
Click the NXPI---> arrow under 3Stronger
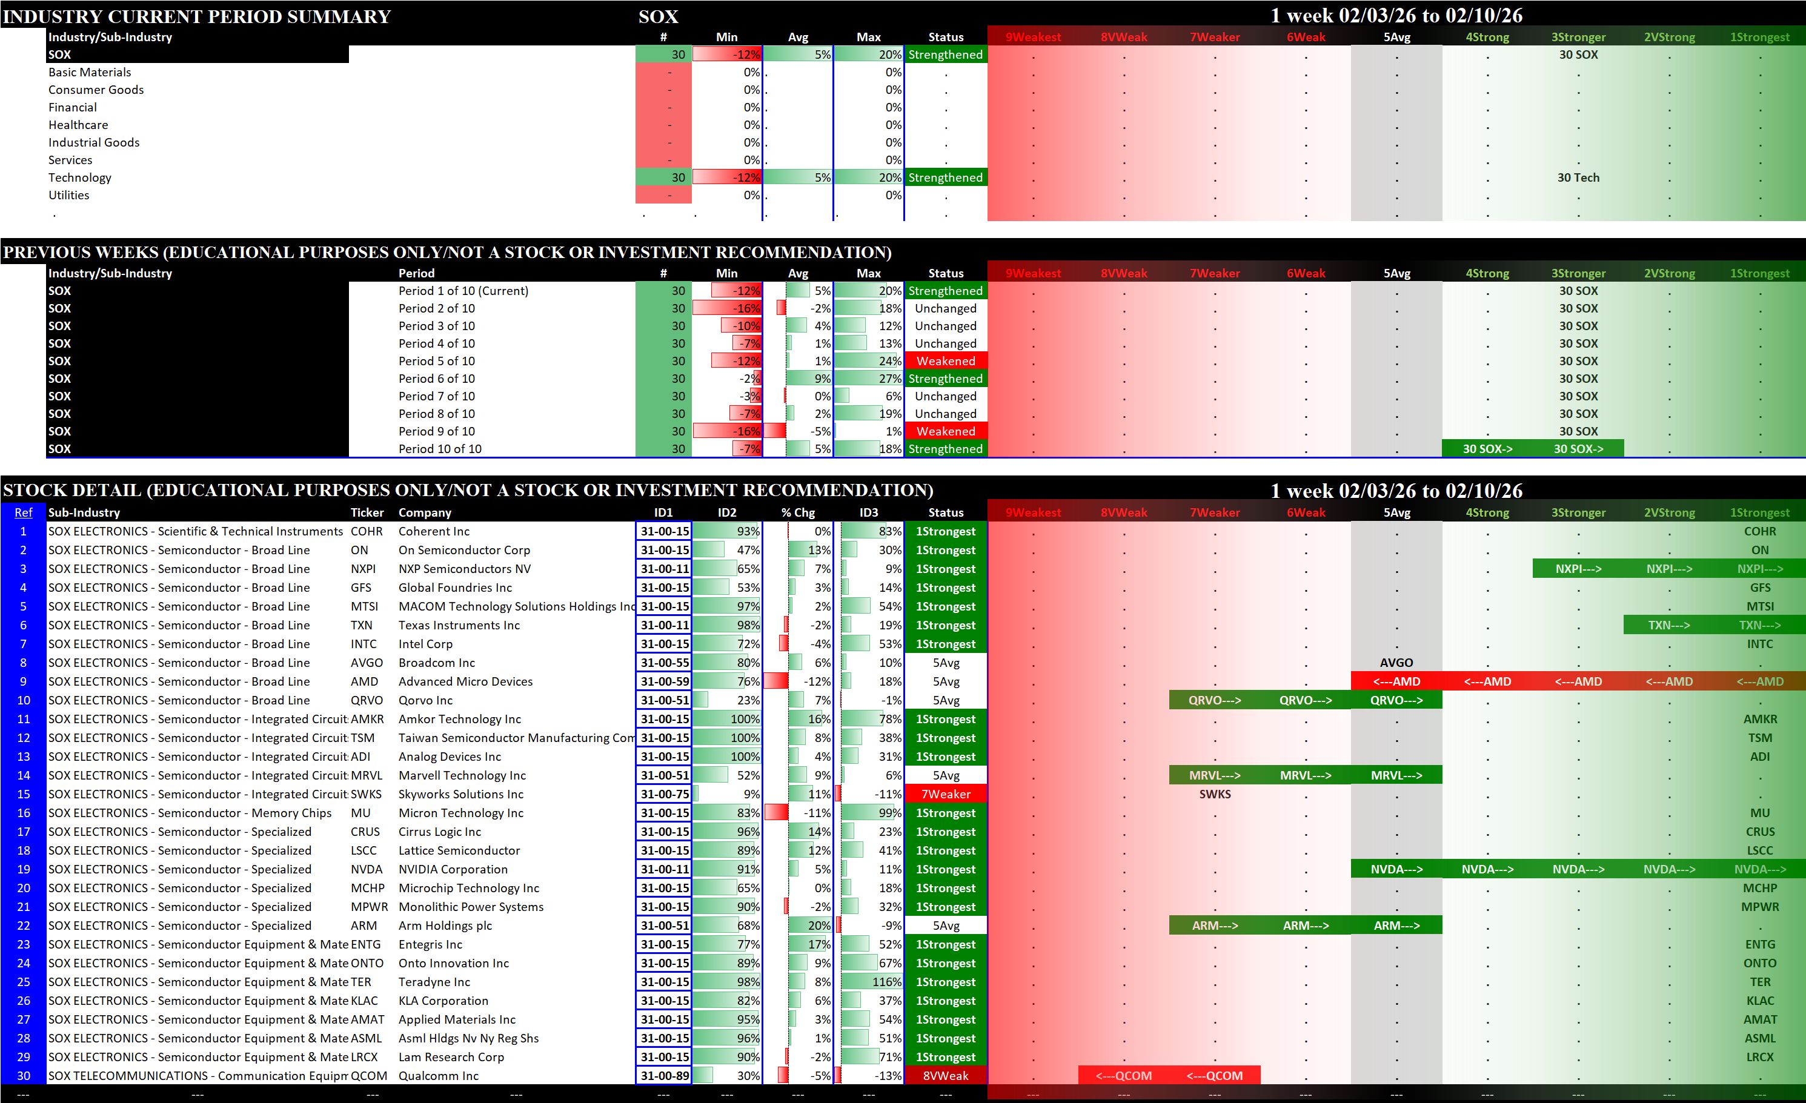point(1578,568)
